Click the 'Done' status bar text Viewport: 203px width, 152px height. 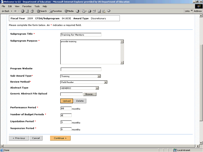(7, 150)
